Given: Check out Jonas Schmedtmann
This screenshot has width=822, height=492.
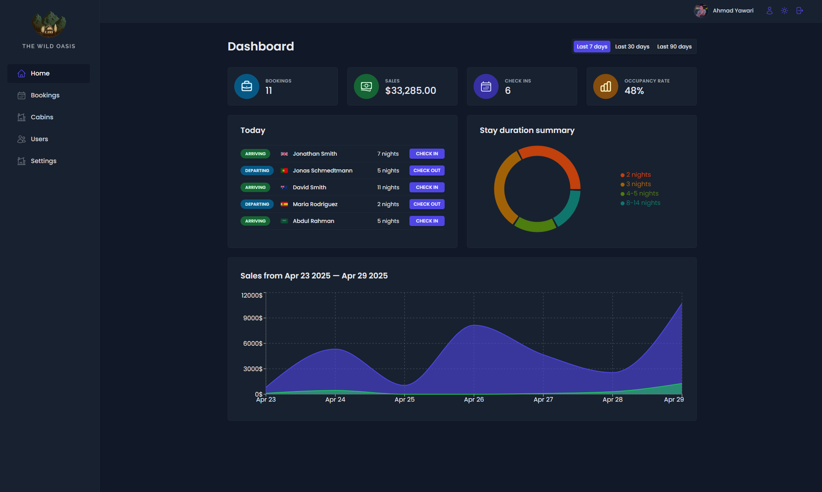Looking at the screenshot, I should click(427, 170).
